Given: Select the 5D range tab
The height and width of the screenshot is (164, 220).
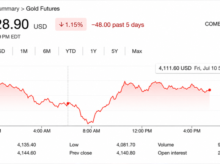Looking at the screenshot, I should coord(2,51).
